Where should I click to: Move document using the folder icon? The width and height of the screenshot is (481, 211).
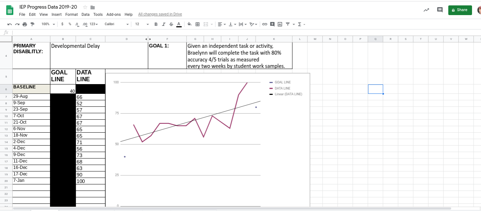point(93,7)
